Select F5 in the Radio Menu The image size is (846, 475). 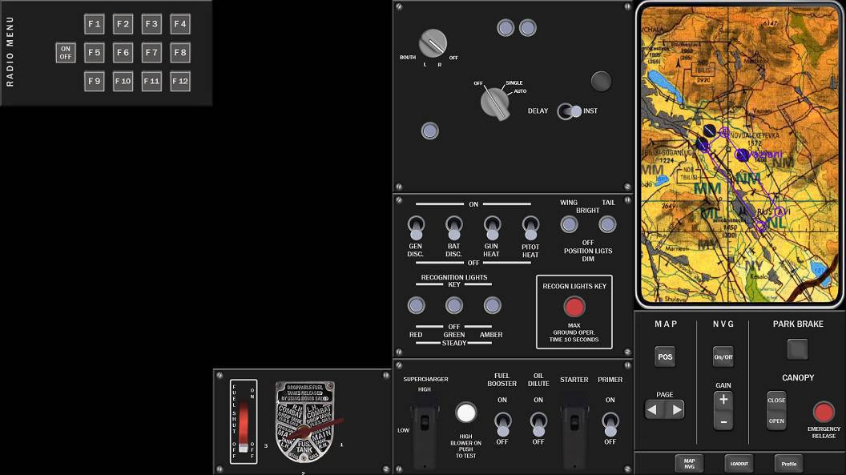95,53
